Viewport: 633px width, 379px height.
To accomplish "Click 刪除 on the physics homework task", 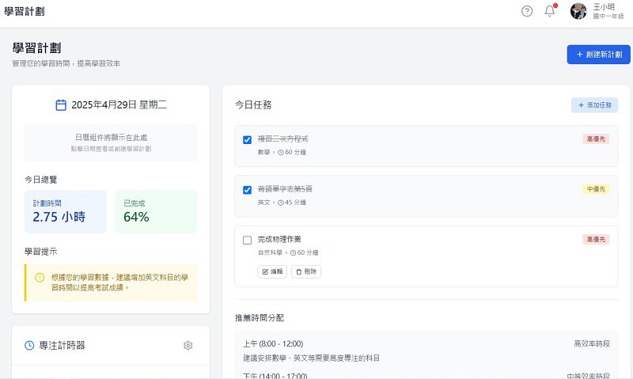I will point(306,271).
